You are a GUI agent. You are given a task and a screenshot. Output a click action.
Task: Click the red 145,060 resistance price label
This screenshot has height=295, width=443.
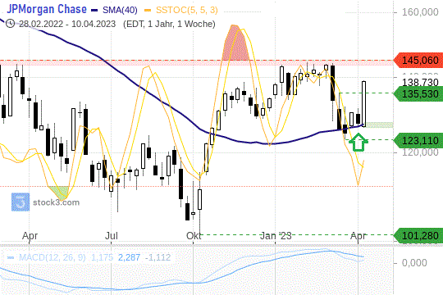click(x=418, y=61)
